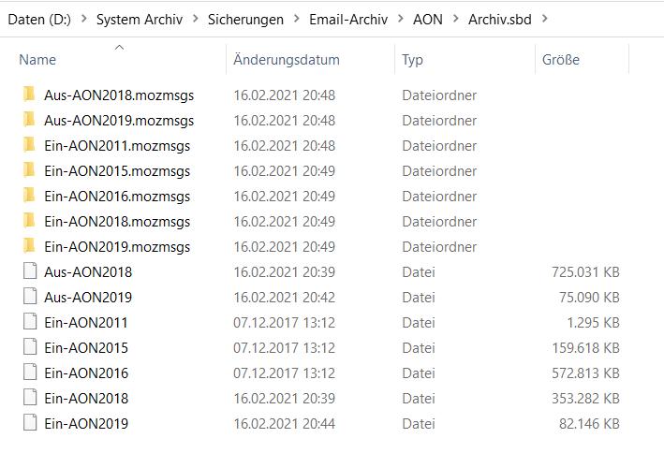Click the Aus-AON2018.mozmsgs folder icon
The width and height of the screenshot is (664, 453).
coord(29,95)
